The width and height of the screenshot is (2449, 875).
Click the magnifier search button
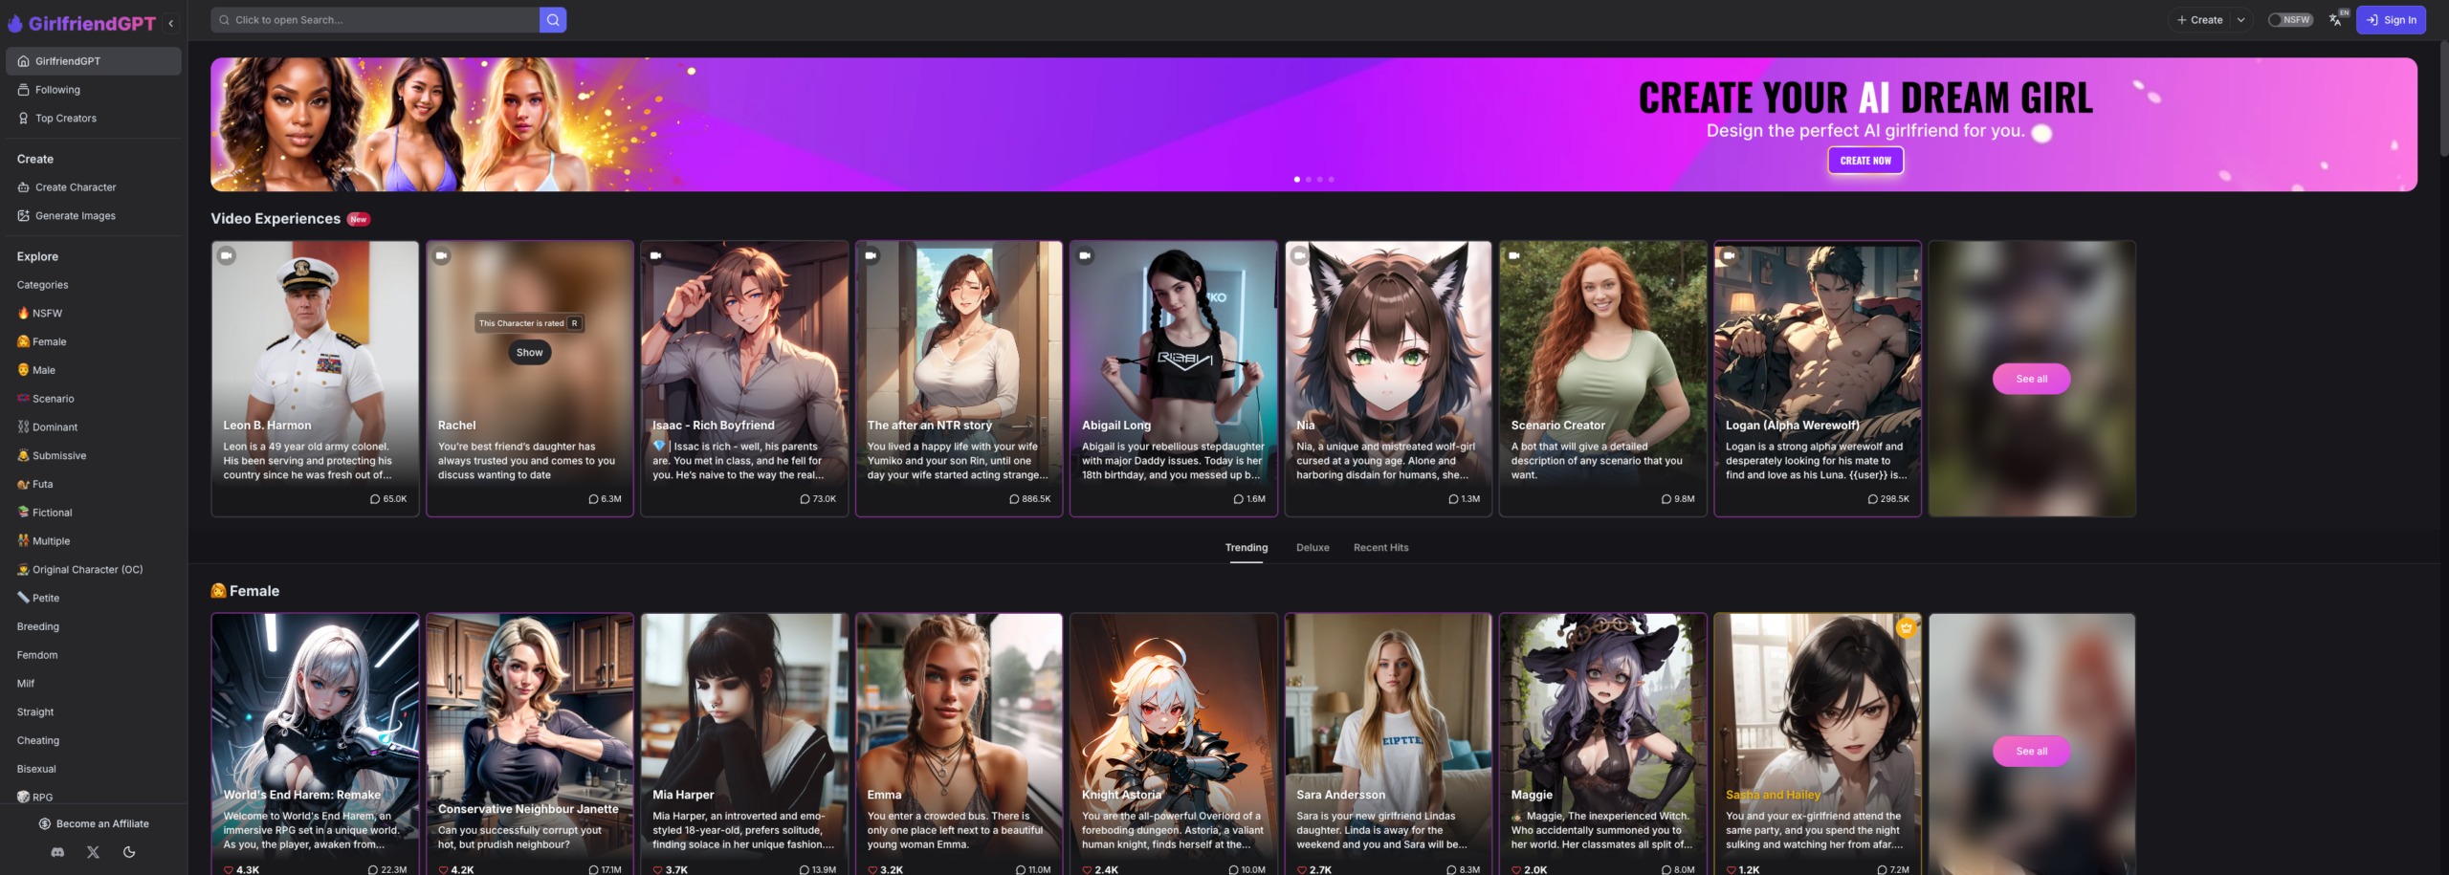[552, 20]
